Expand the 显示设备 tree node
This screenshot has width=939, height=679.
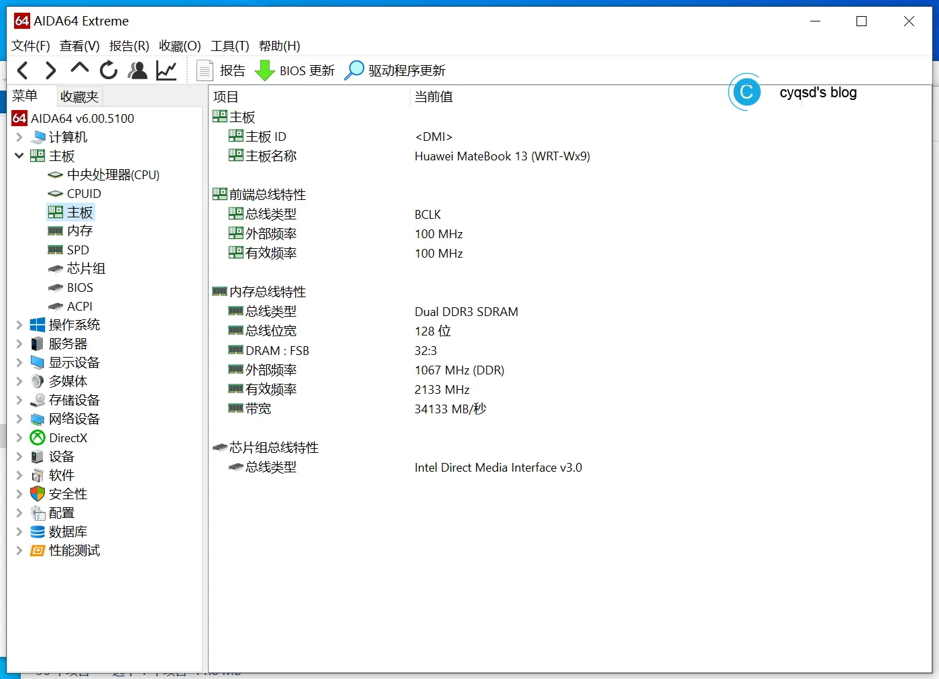point(19,362)
